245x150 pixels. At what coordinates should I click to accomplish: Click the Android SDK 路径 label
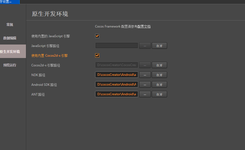(x=44, y=85)
